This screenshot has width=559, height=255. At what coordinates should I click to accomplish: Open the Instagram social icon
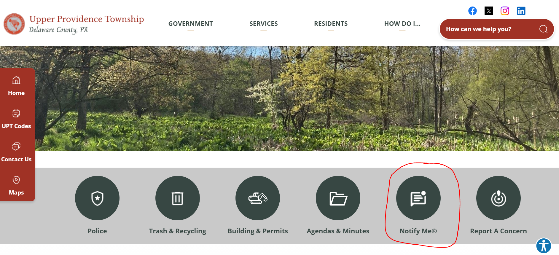(505, 11)
